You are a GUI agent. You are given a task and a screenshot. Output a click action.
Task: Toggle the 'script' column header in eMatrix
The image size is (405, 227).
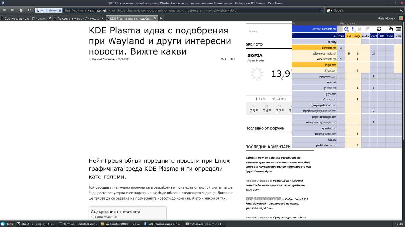[x=374, y=36]
